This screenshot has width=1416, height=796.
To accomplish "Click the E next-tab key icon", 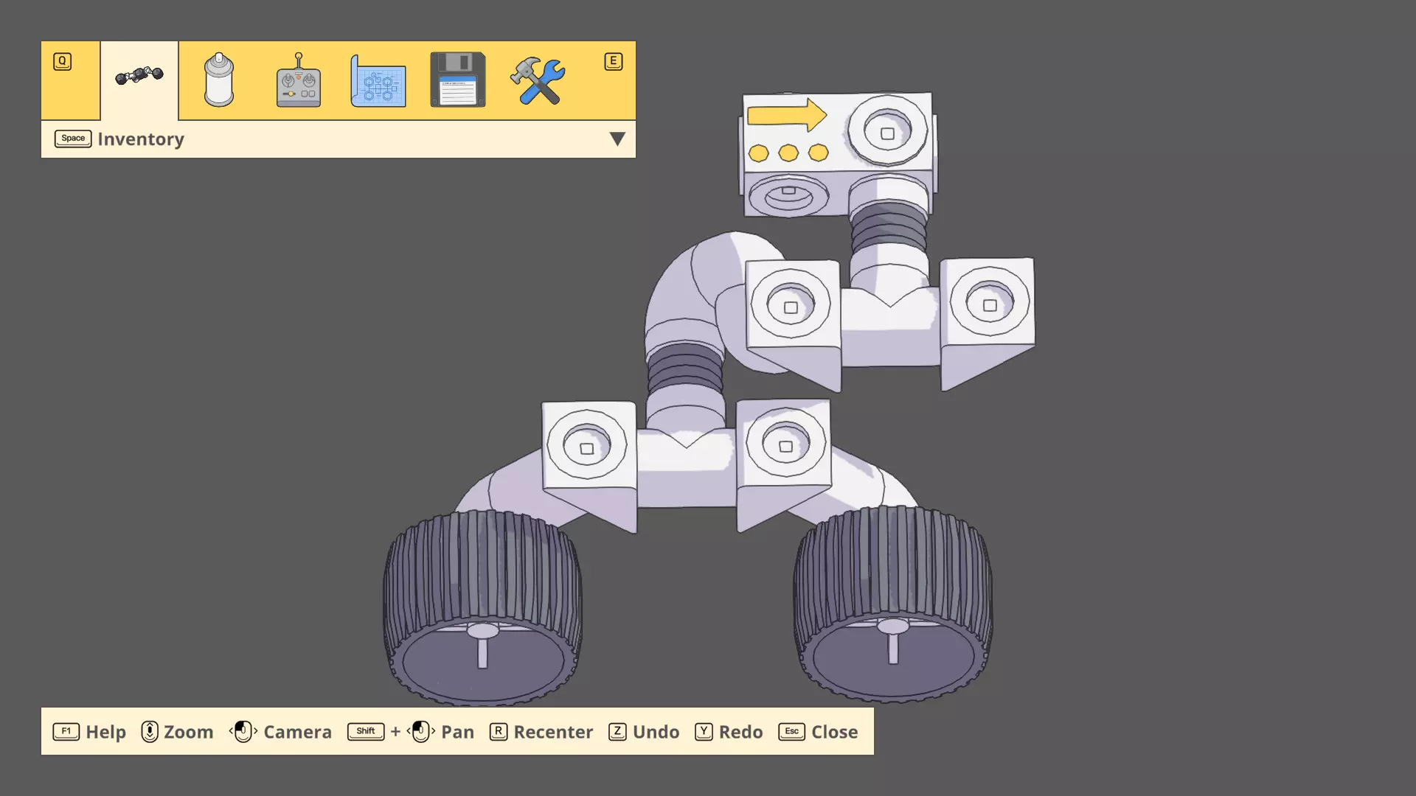I will [x=613, y=61].
